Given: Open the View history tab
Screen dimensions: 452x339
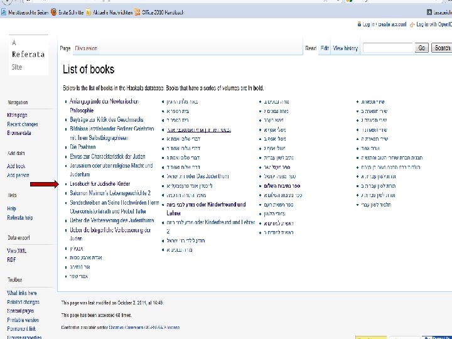Looking at the screenshot, I should [x=345, y=48].
